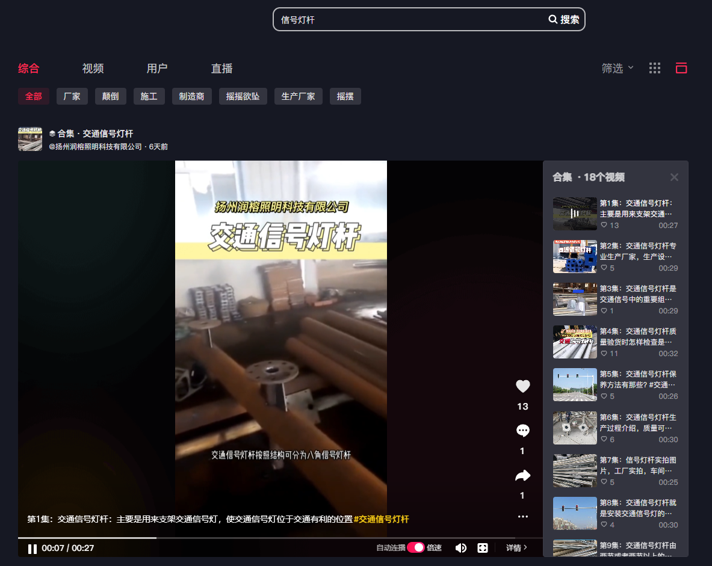Toggle the 自动连播 autoplay switch

click(415, 548)
